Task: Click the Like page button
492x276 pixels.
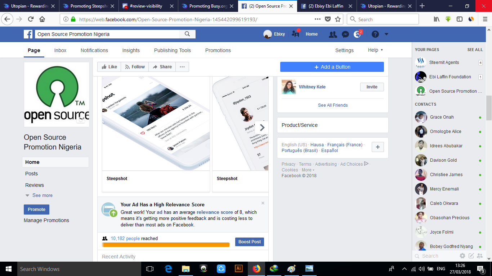Action: click(x=109, y=67)
